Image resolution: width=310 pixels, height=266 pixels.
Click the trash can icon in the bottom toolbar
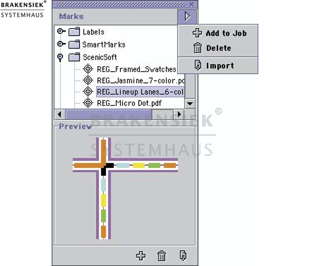[x=162, y=256]
